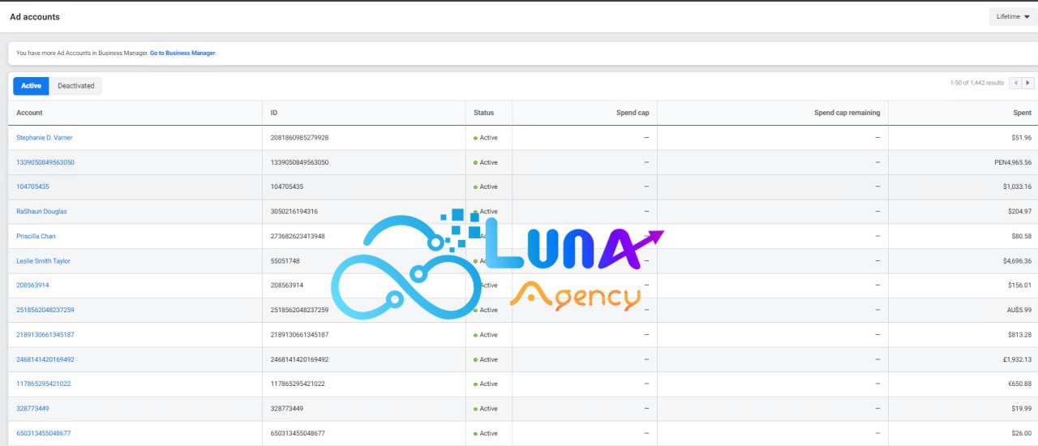
Task: Click the Spend cap column header
Action: pyautogui.click(x=633, y=113)
